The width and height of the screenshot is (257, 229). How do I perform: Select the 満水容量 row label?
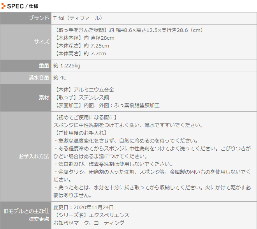click(39, 78)
